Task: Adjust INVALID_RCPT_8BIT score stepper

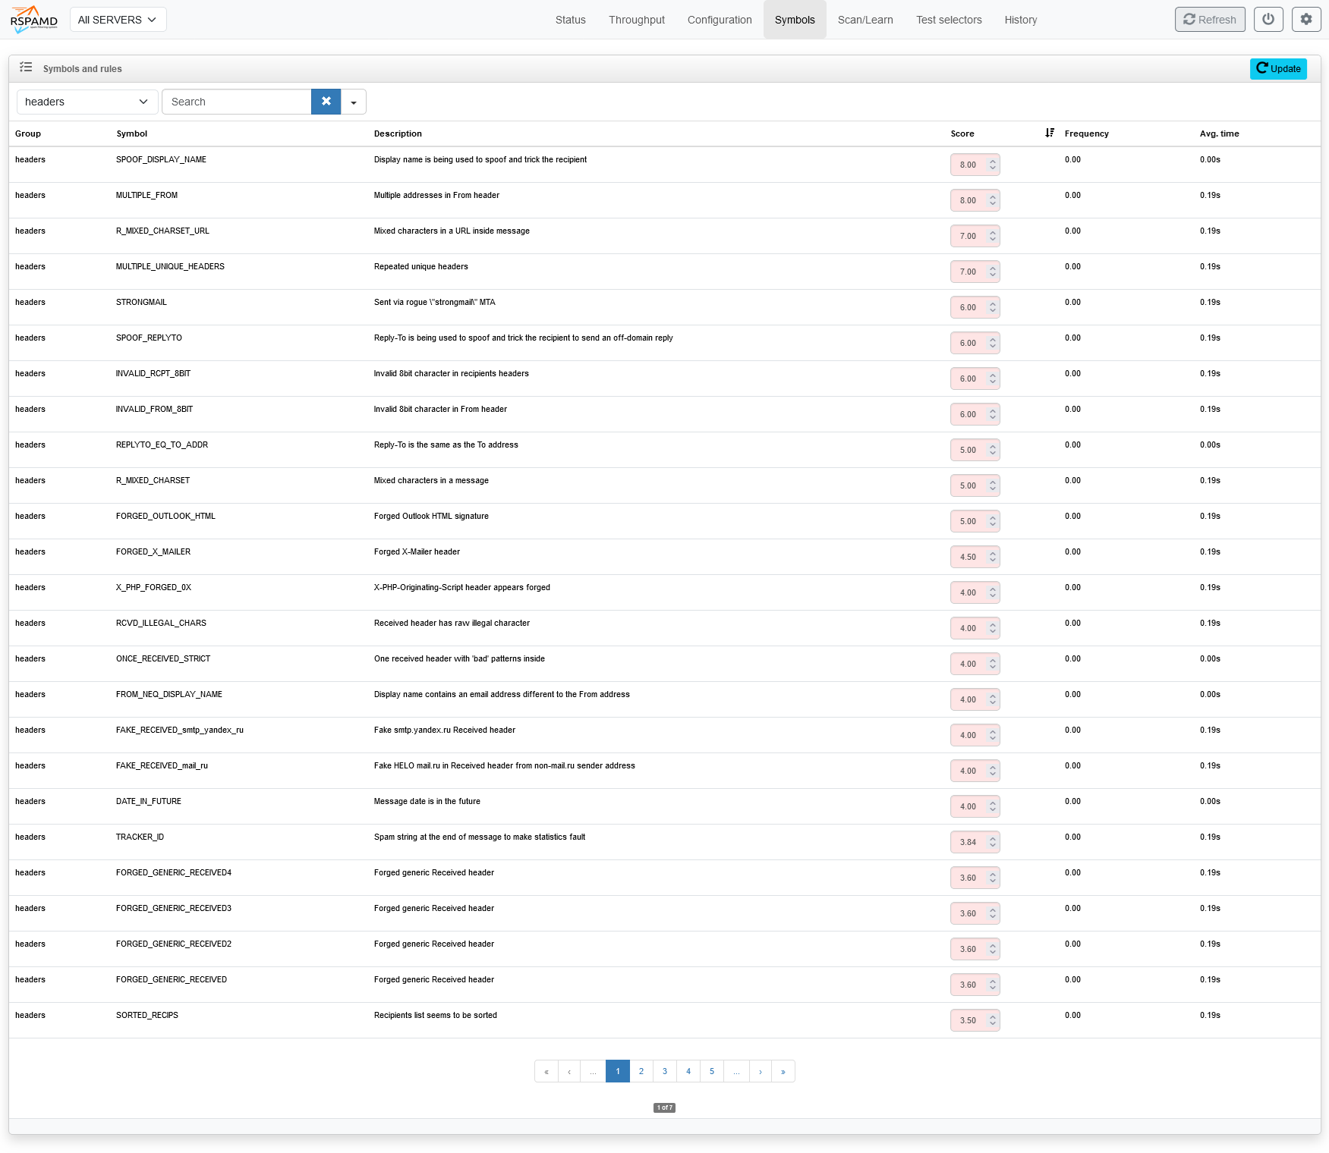Action: [x=992, y=379]
